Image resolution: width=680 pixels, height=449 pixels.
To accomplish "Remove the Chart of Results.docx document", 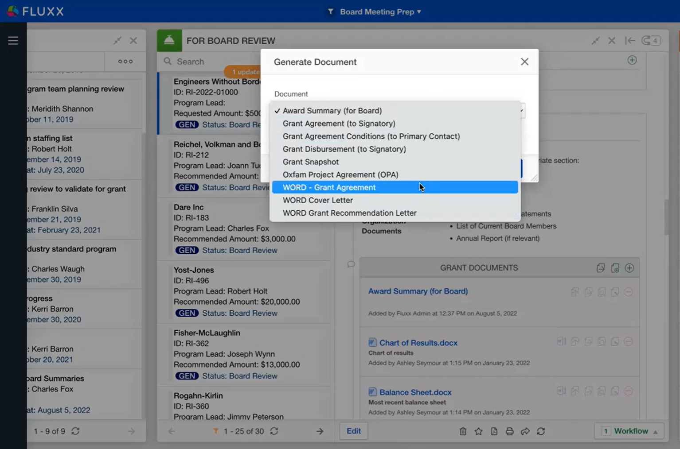I will (628, 341).
